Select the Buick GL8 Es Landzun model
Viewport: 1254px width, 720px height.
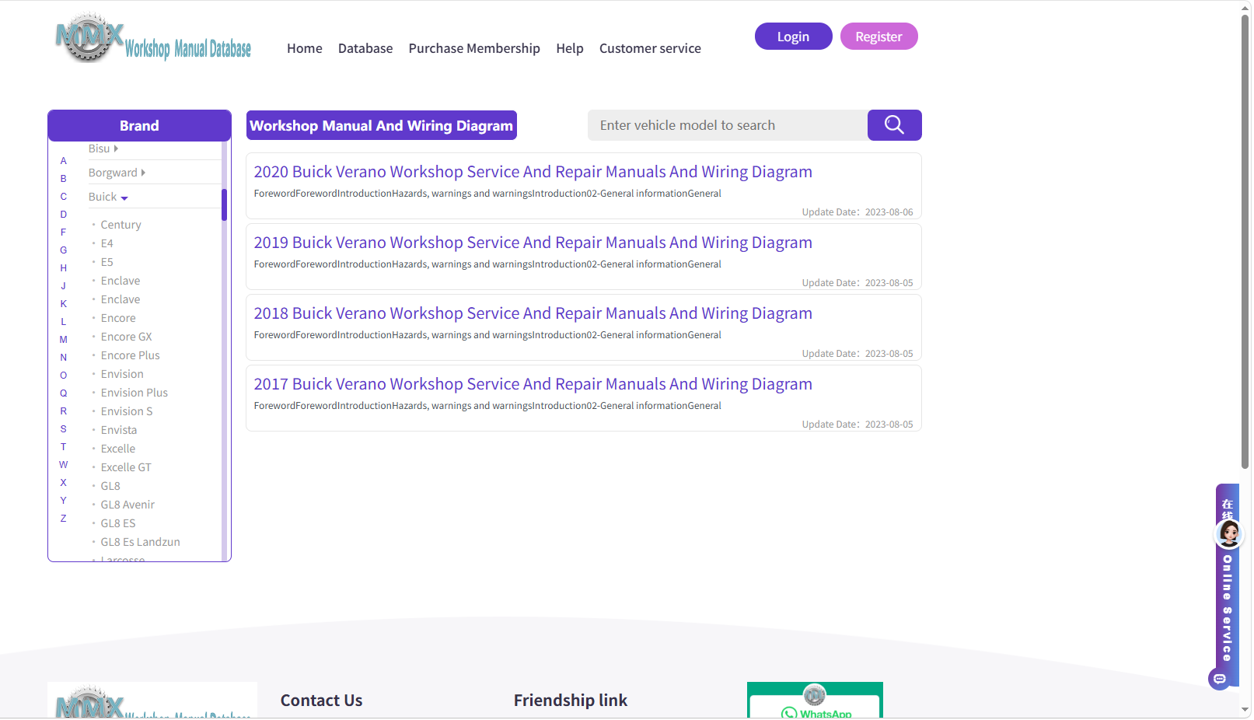point(141,542)
